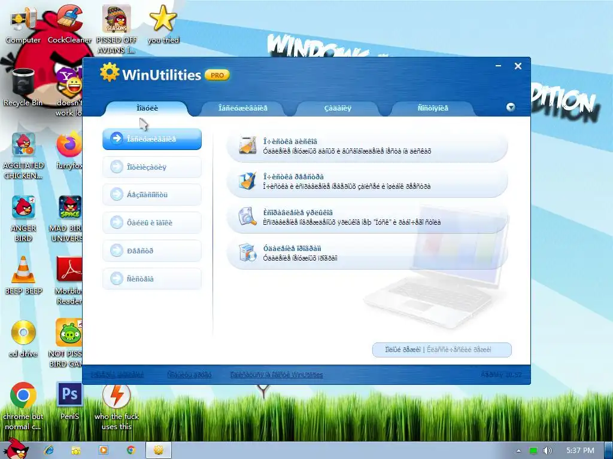Show hidden tray icons arrow
The height and width of the screenshot is (459, 613).
point(519,451)
